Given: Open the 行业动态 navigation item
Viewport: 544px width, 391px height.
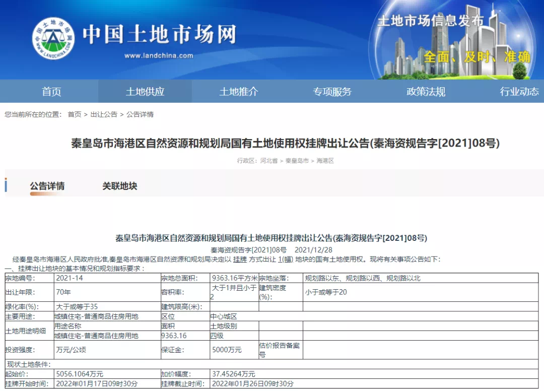Looking at the screenshot, I should coord(519,92).
